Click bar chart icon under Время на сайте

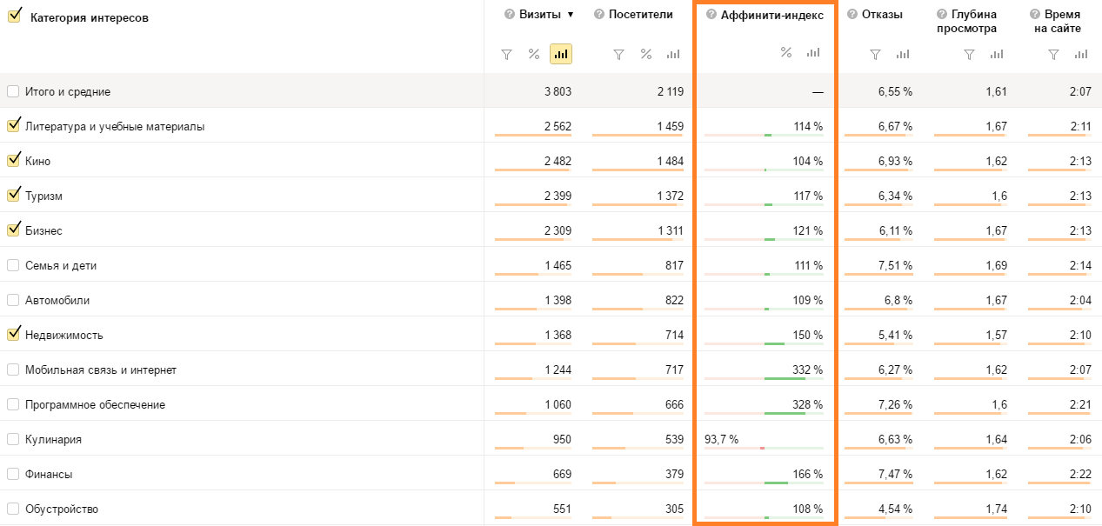click(1080, 54)
